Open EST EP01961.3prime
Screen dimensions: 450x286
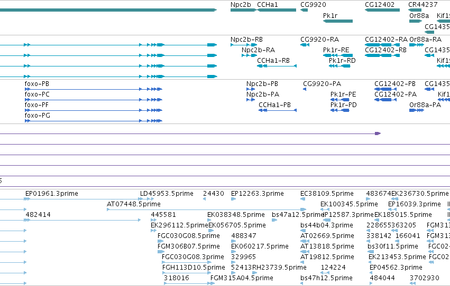[52, 194]
